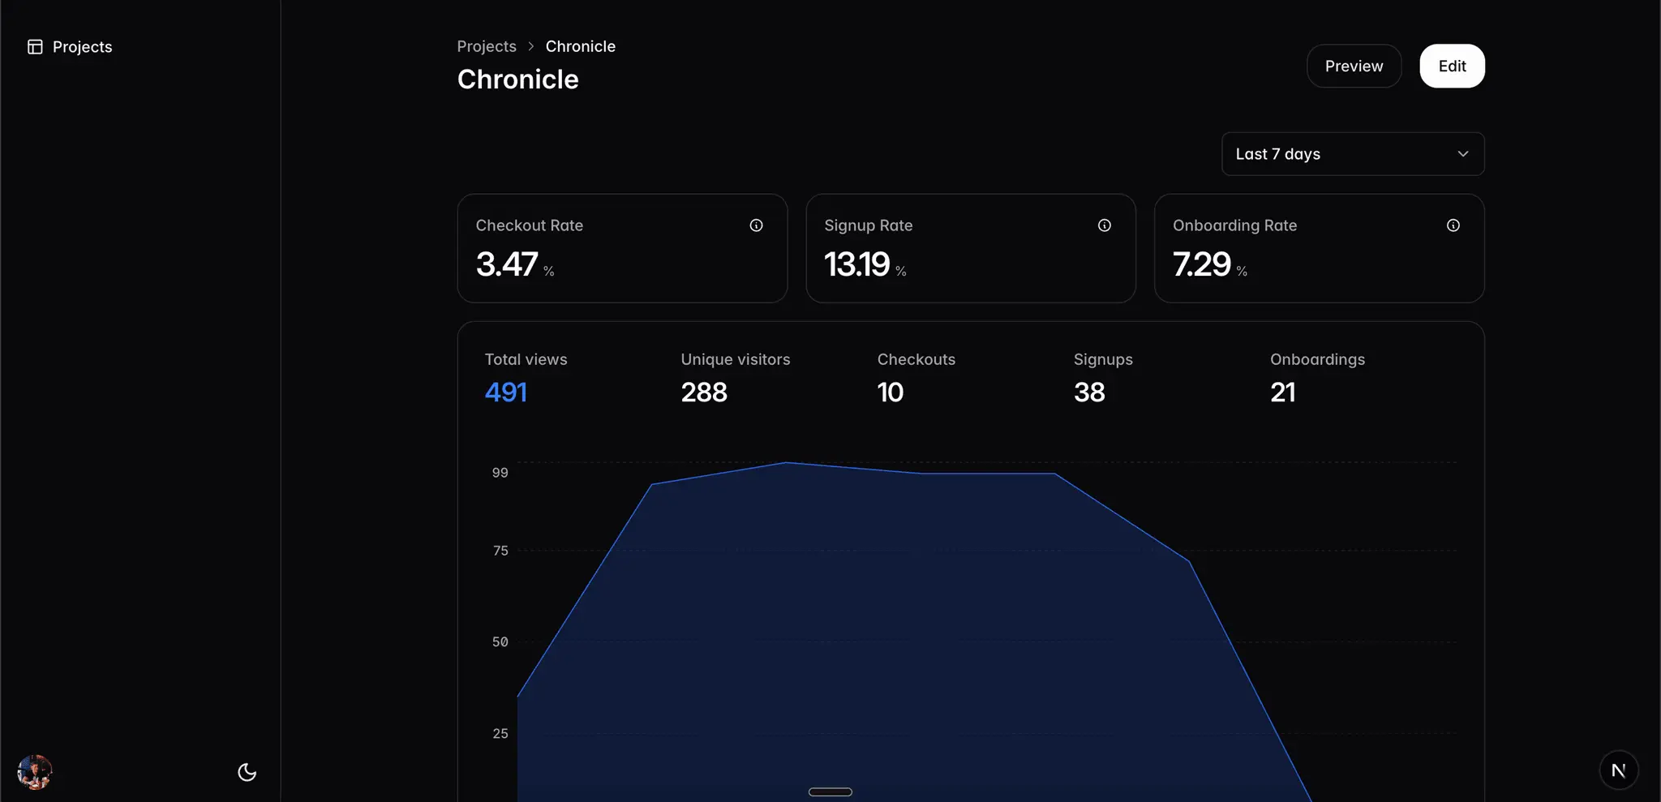1661x802 pixels.
Task: Select the Total views metric
Action: point(526,379)
